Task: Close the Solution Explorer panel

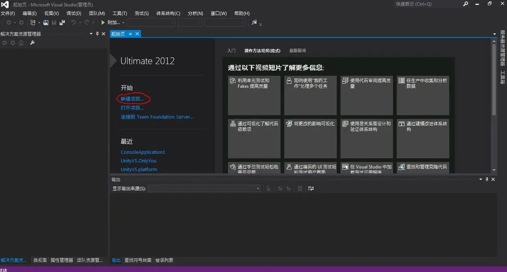Action: coord(103,34)
